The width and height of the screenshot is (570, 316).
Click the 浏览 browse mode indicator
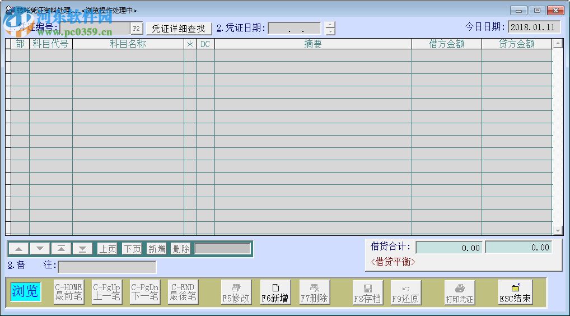pyautogui.click(x=25, y=292)
